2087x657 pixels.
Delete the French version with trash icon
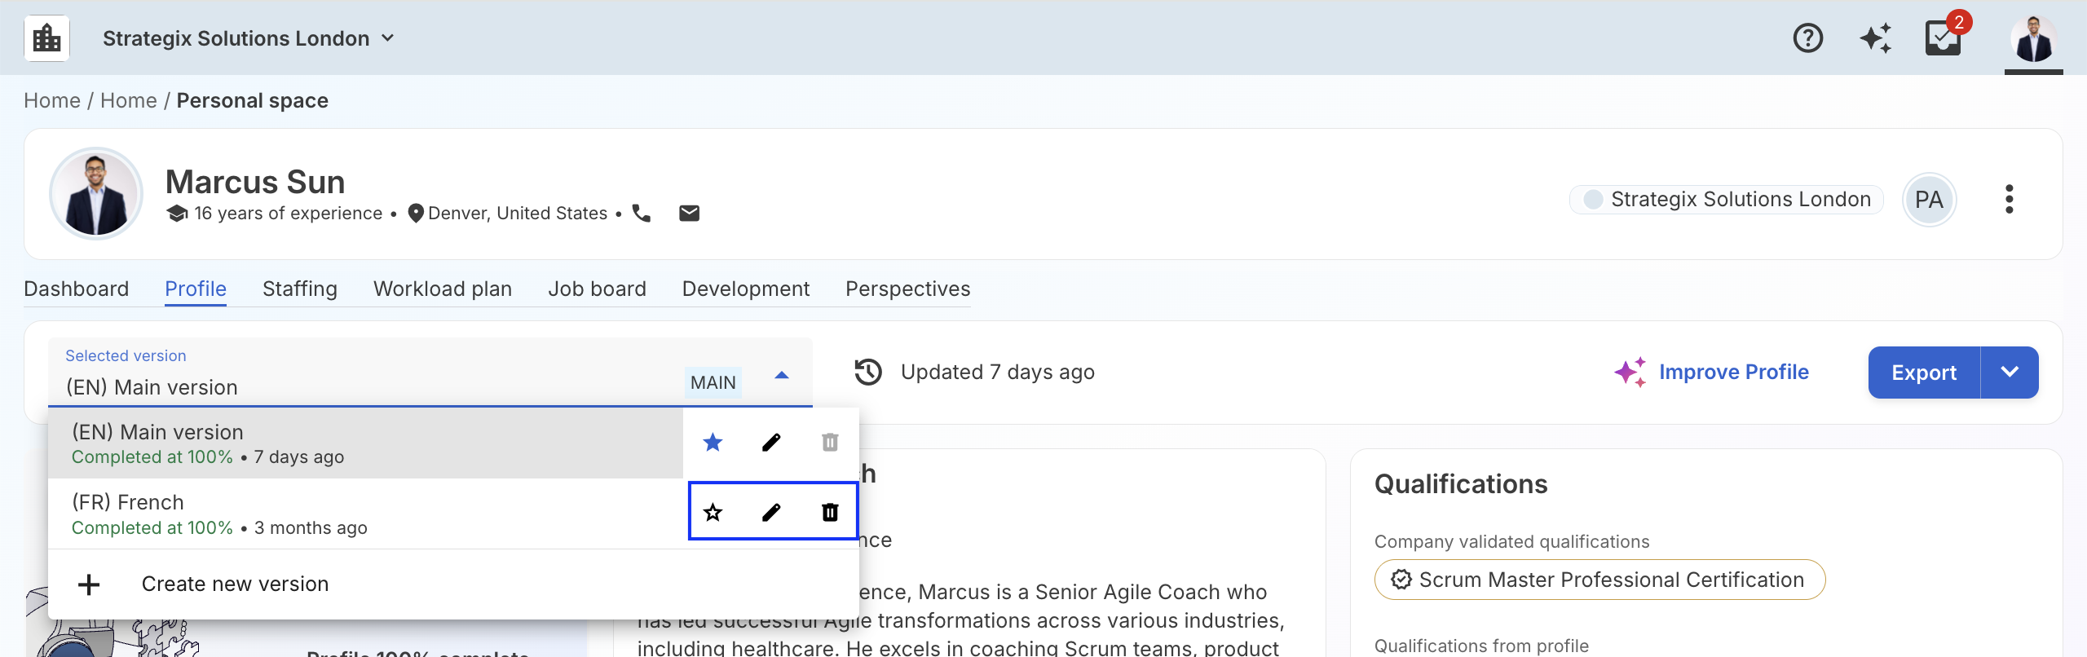pyautogui.click(x=830, y=512)
